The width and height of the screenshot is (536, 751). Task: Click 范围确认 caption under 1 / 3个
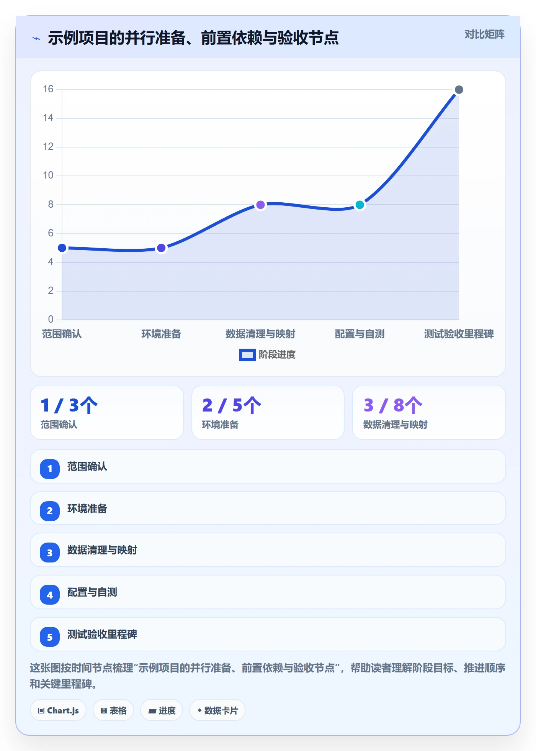coord(59,425)
